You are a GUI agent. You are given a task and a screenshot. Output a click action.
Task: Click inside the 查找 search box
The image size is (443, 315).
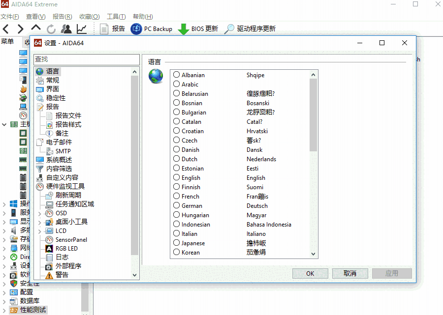click(87, 58)
